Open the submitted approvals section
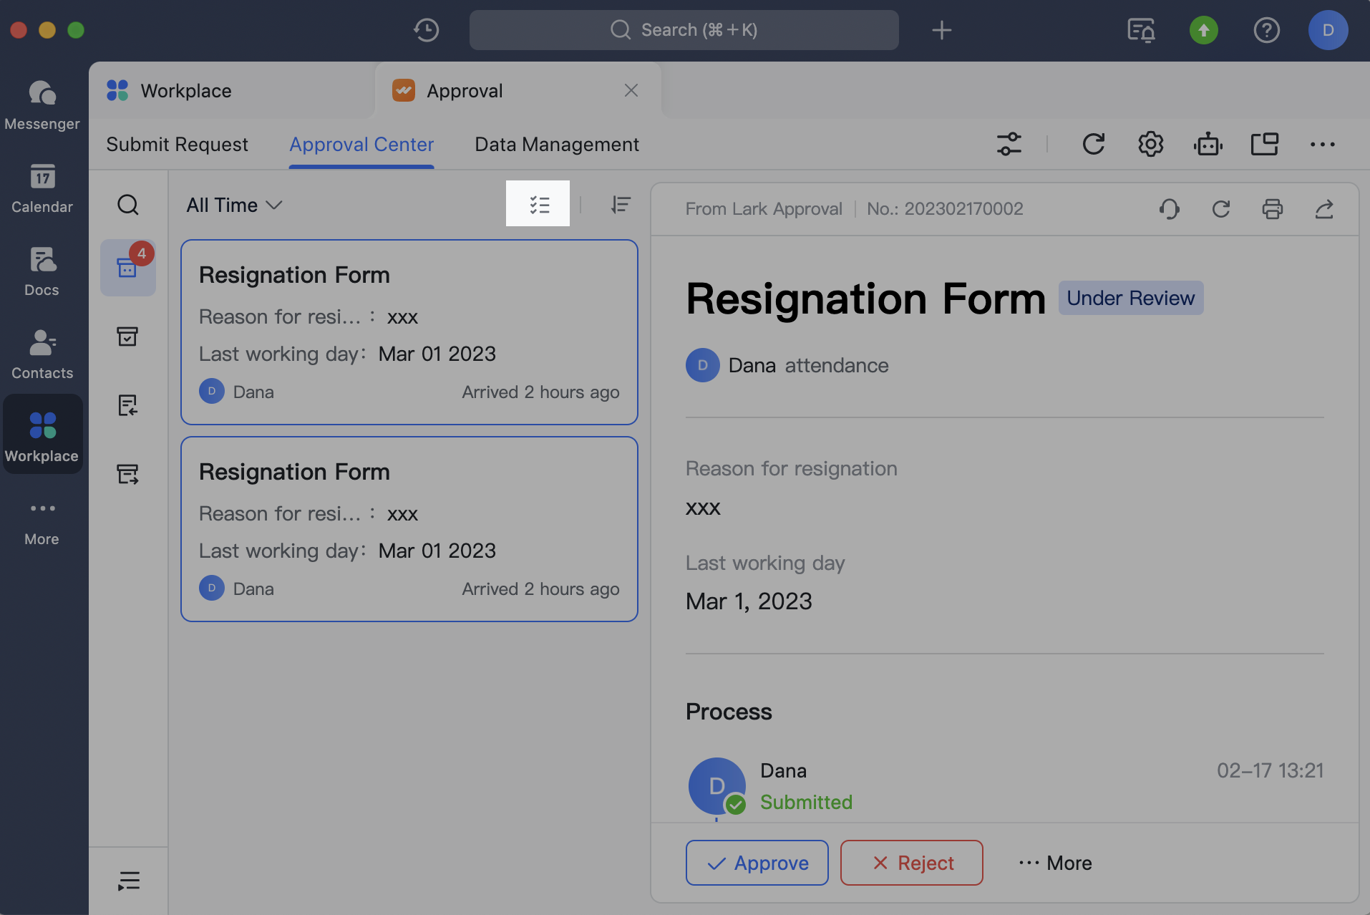Image resolution: width=1370 pixels, height=915 pixels. [x=128, y=473]
